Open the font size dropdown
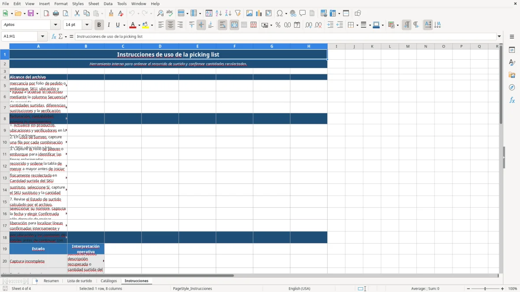520x292 pixels. pyautogui.click(x=87, y=25)
